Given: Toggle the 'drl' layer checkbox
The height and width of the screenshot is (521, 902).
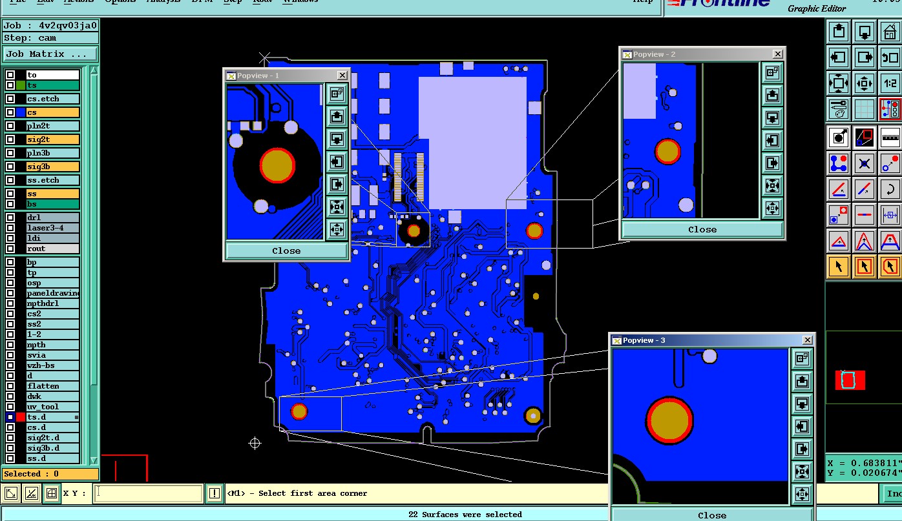Looking at the screenshot, I should coord(10,218).
